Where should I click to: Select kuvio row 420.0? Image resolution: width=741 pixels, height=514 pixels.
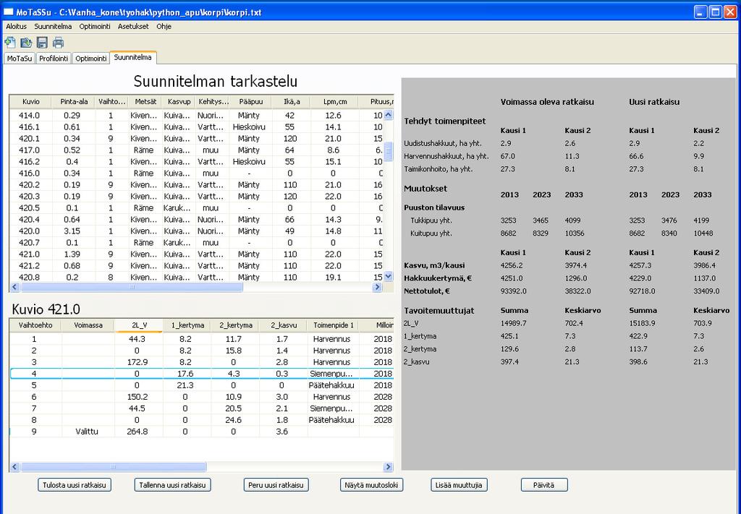[x=197, y=231]
